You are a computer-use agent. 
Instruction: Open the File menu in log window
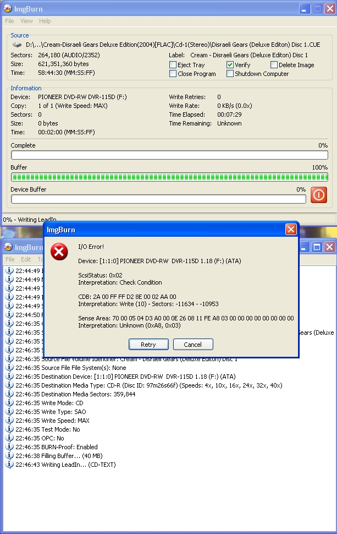10,259
